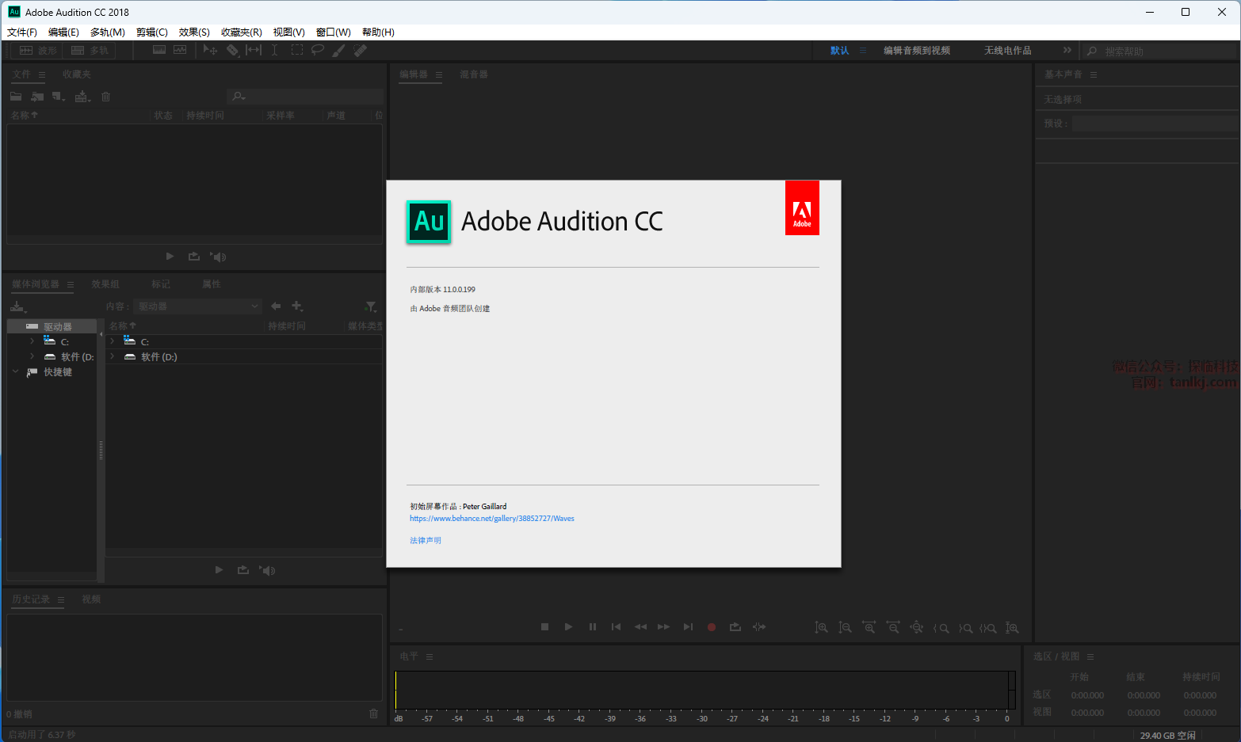Image resolution: width=1241 pixels, height=742 pixels.
Task: Select the Lasso selection tool
Action: 318,50
